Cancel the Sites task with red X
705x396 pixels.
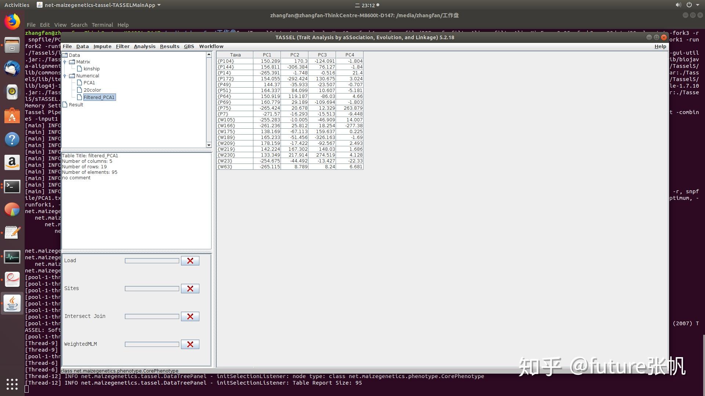click(190, 289)
